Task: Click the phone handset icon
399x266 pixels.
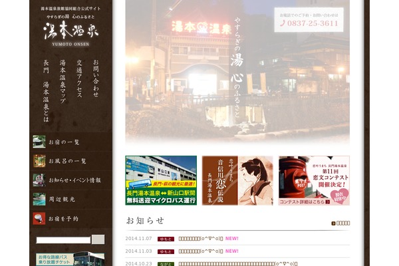Action: pyautogui.click(x=283, y=23)
